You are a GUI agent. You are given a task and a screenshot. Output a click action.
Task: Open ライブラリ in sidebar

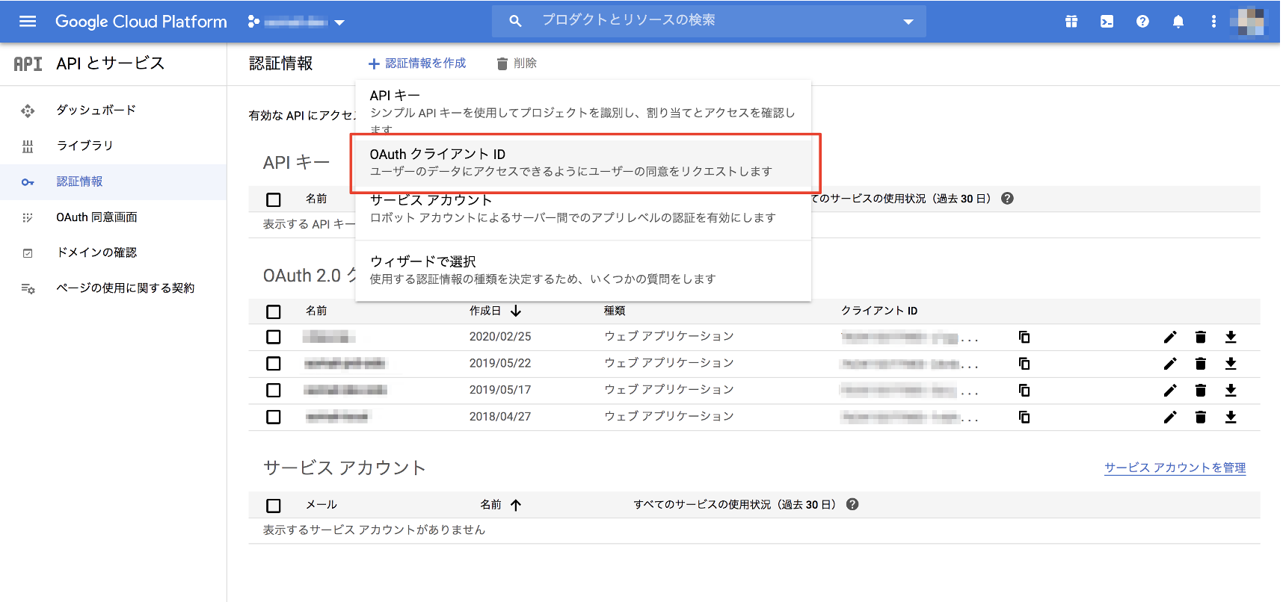pyautogui.click(x=84, y=146)
